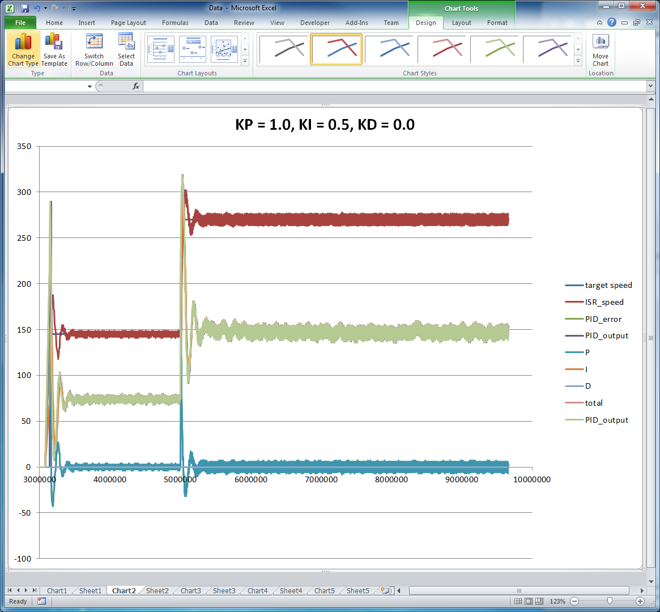
Task: Open the Developer ribbon tab
Action: click(315, 23)
